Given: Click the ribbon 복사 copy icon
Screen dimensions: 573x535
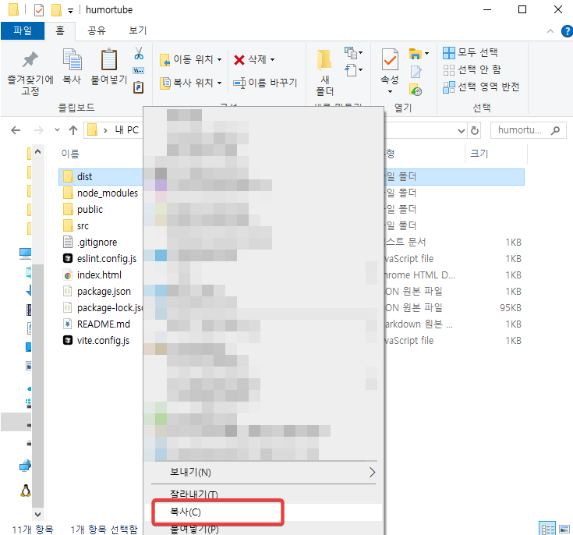Looking at the screenshot, I should [x=72, y=61].
